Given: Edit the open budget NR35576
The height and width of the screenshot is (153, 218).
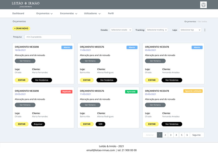Looking at the screenshot, I should [87, 80].
